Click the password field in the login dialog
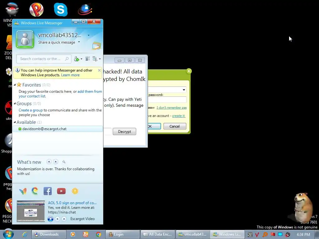Screen dimensions: 319x239 coord(167,100)
